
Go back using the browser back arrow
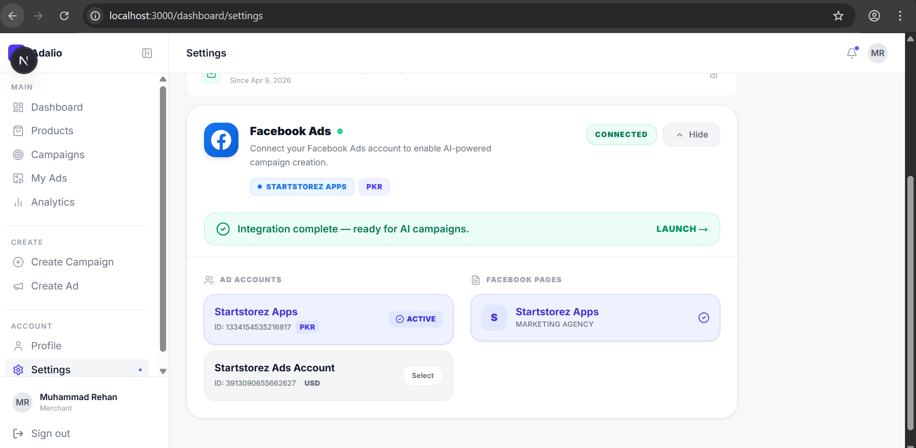[x=13, y=16]
